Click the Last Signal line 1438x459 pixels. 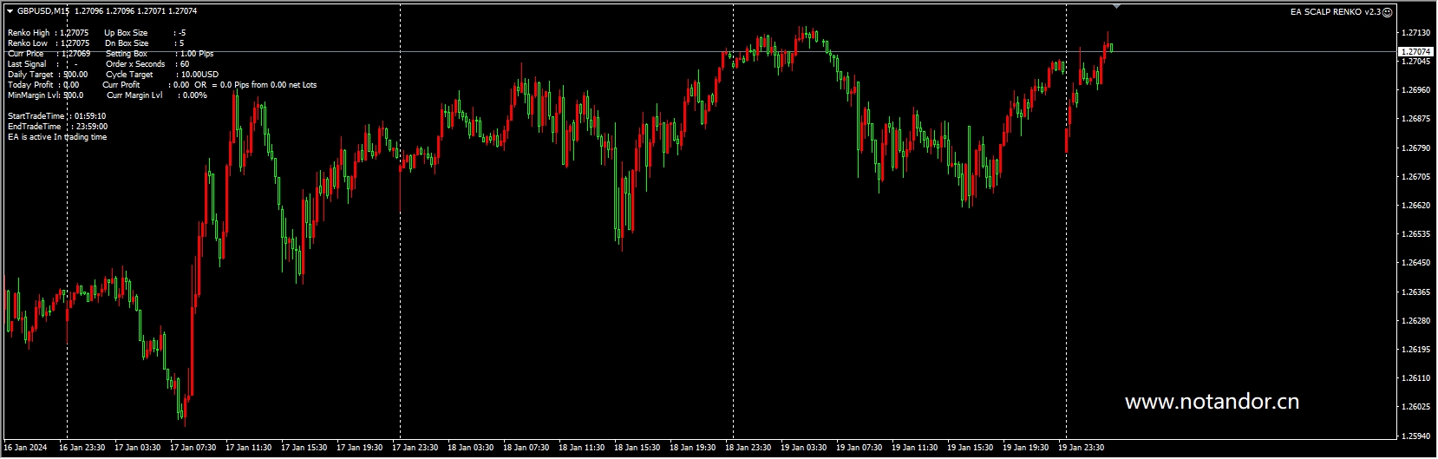pos(43,64)
